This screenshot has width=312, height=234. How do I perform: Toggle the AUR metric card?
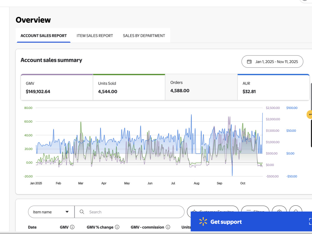click(x=273, y=87)
